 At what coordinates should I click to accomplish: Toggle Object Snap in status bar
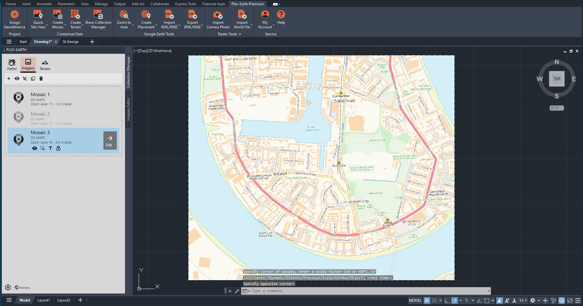click(487, 301)
